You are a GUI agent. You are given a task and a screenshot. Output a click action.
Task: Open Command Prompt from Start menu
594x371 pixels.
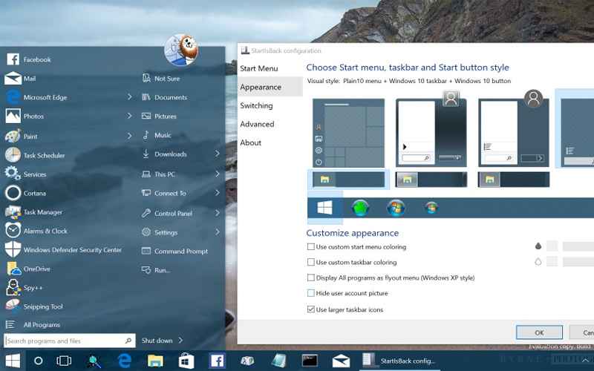coord(174,251)
